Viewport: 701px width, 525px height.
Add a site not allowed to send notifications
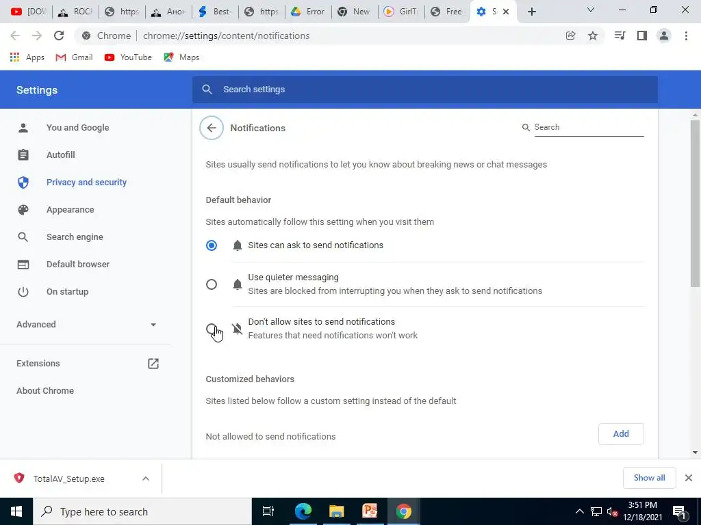coord(621,434)
